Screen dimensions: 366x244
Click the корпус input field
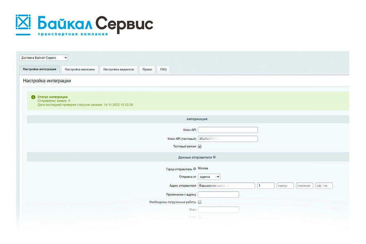coord(285,185)
